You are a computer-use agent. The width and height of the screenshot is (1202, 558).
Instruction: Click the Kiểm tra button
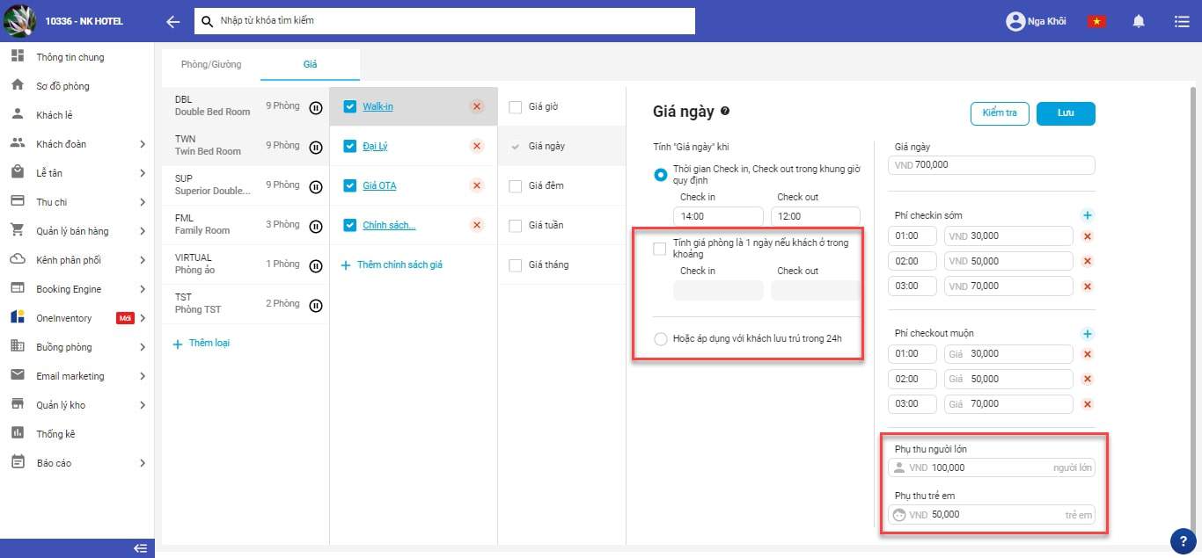tap(1000, 113)
